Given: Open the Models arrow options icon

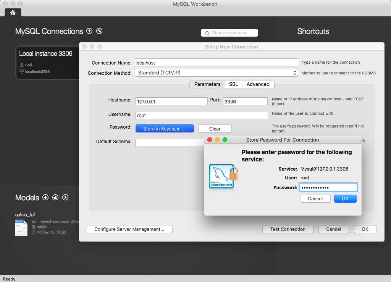Looking at the screenshot, I should pyautogui.click(x=65, y=197).
